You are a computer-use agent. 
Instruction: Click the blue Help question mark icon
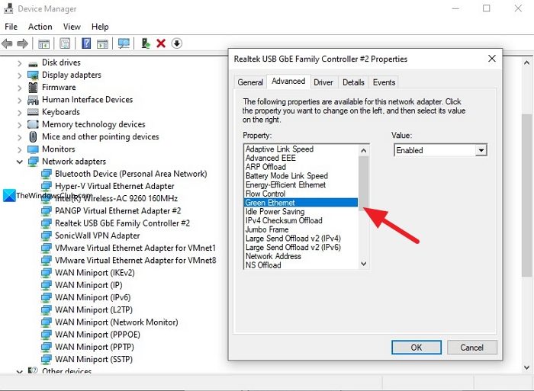(86, 43)
